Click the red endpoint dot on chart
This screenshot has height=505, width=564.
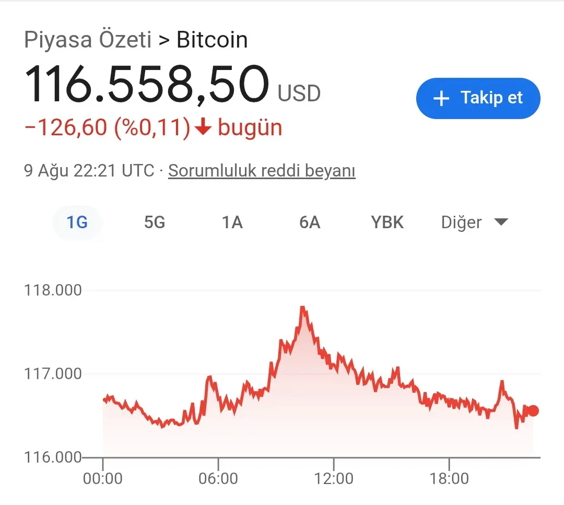pyautogui.click(x=533, y=410)
